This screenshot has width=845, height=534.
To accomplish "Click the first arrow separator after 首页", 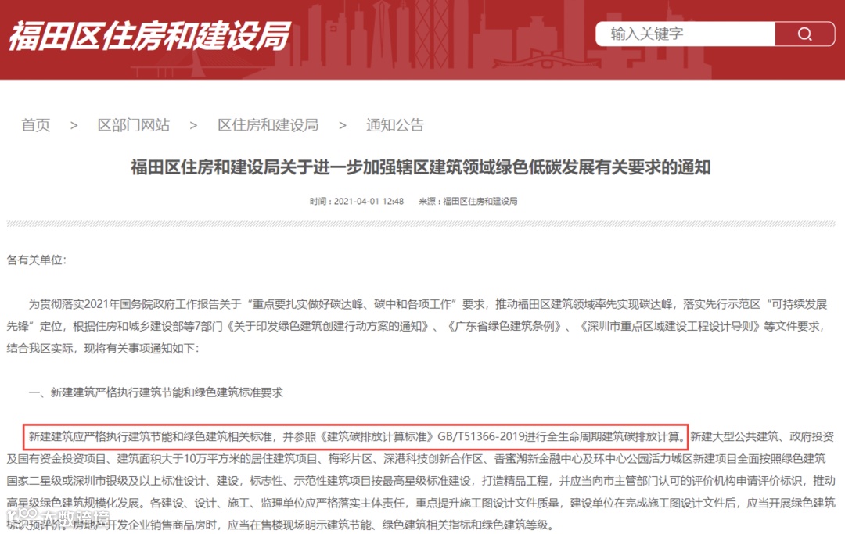I will 74,125.
